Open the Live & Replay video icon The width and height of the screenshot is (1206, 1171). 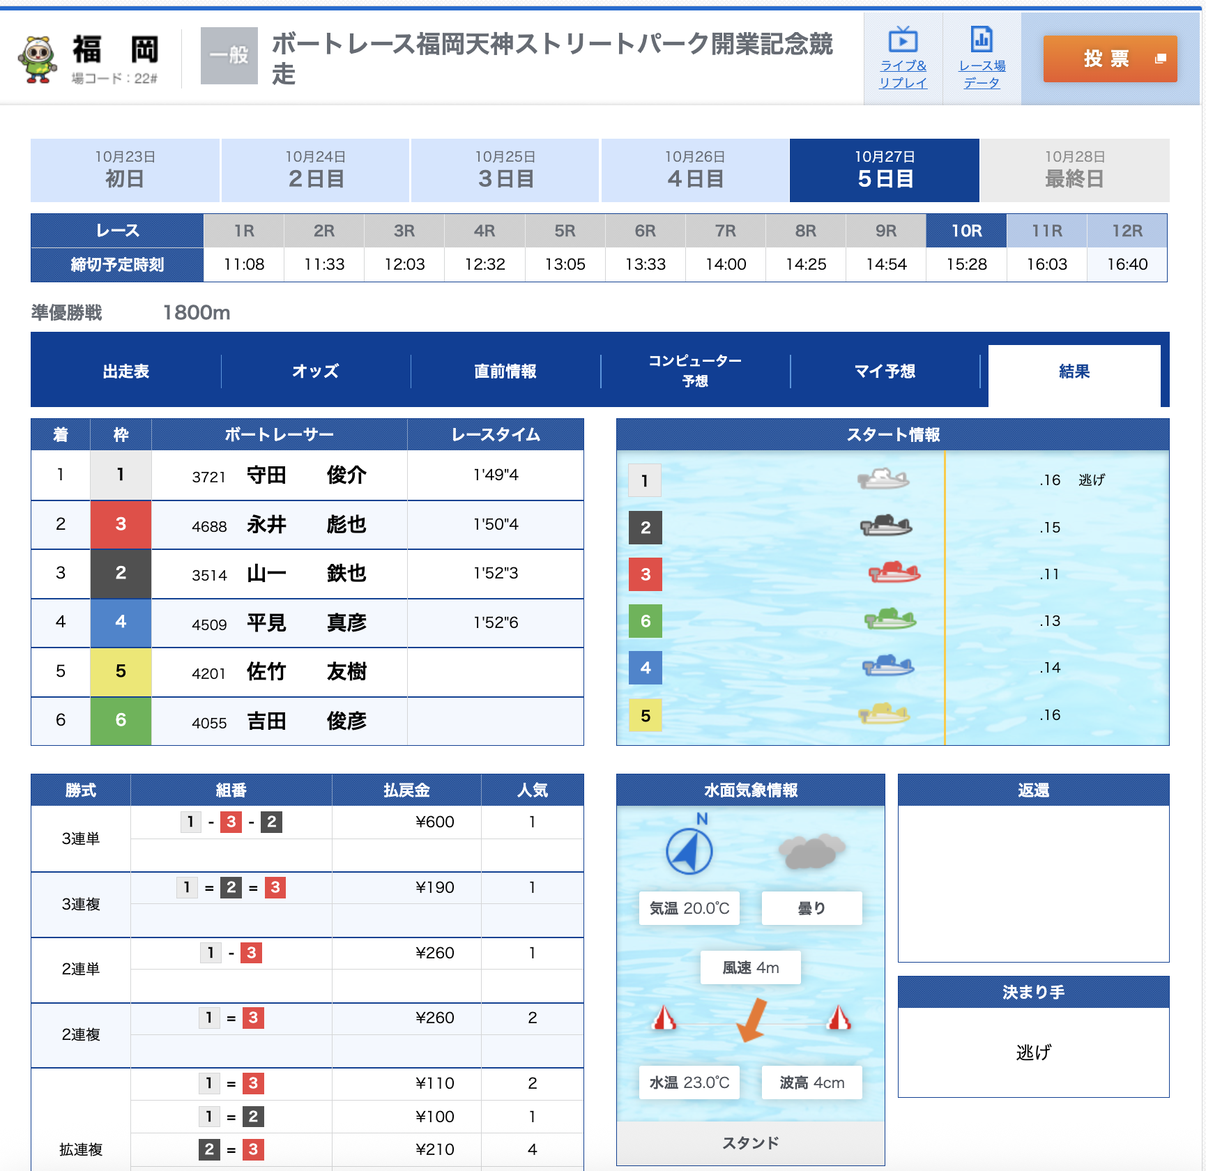pos(903,40)
